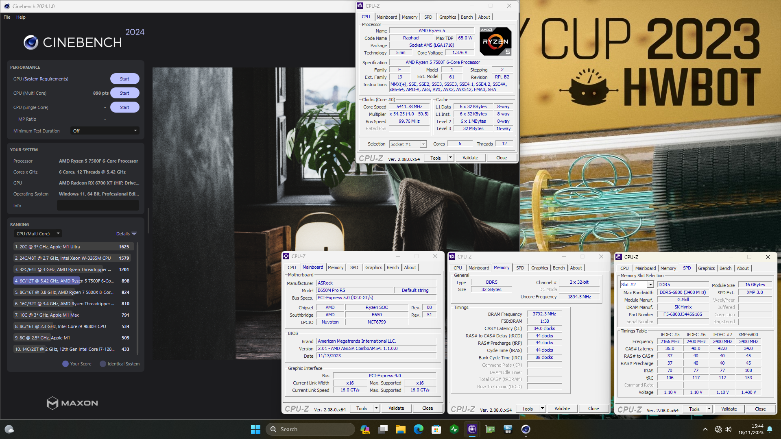Click CPU-Z title icon in Memory window

click(x=452, y=256)
